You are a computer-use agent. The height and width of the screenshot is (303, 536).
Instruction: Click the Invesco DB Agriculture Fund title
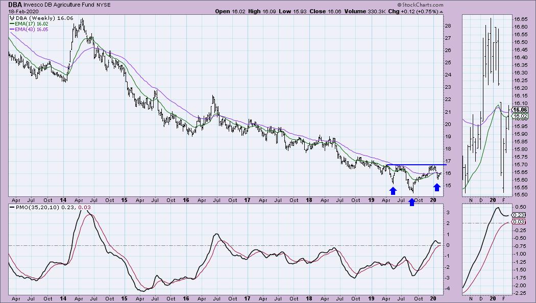coord(59,5)
